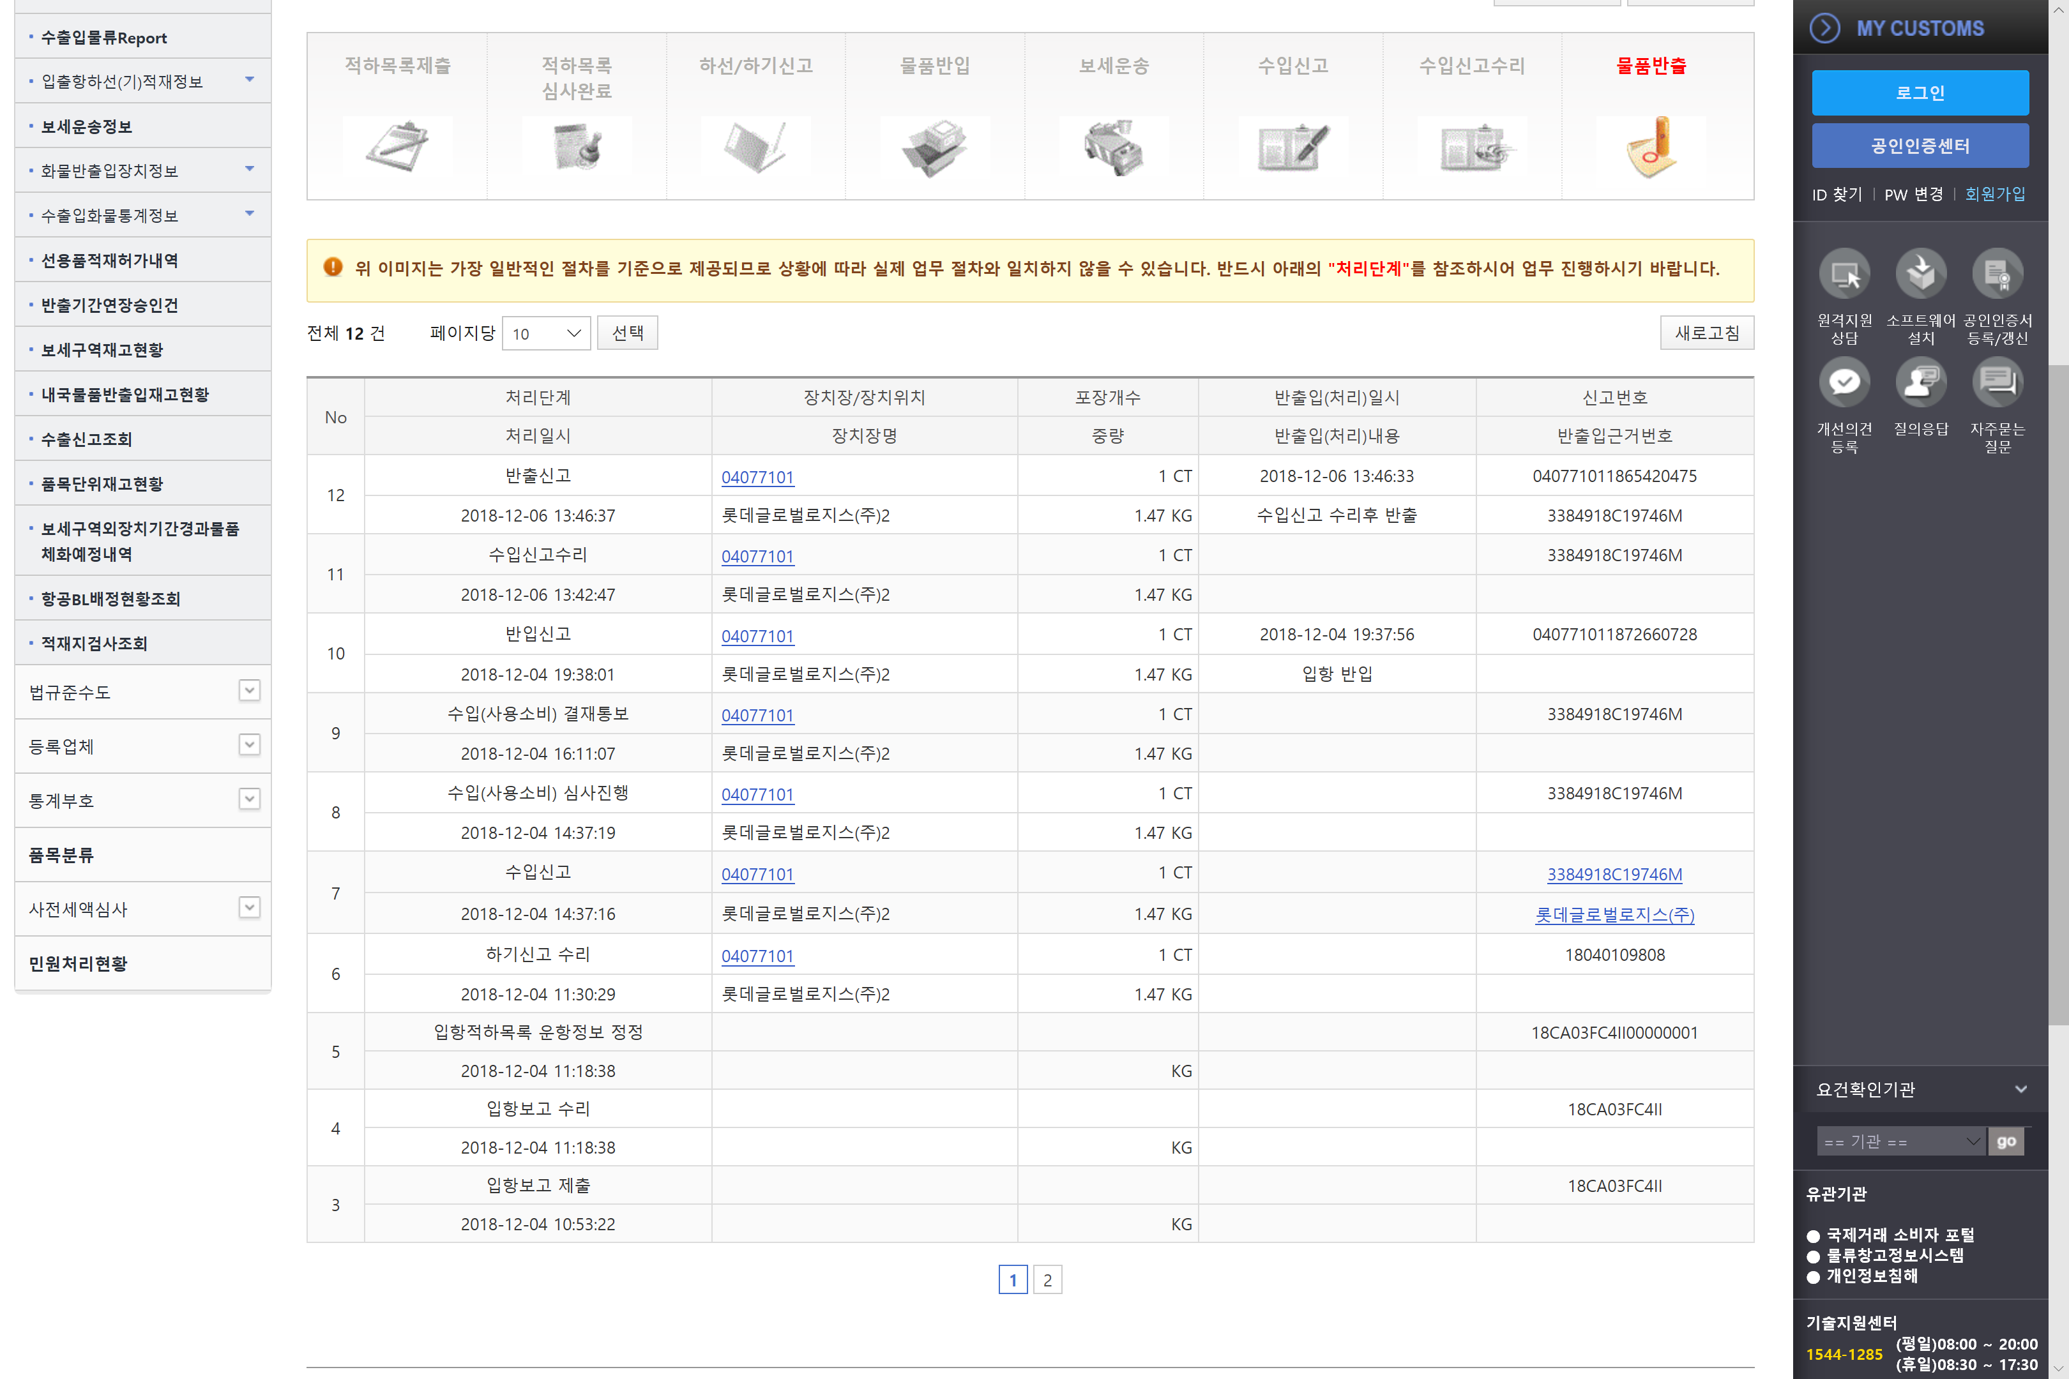Open 품목단위재고현황 menu item
2069x1379 pixels.
102,485
